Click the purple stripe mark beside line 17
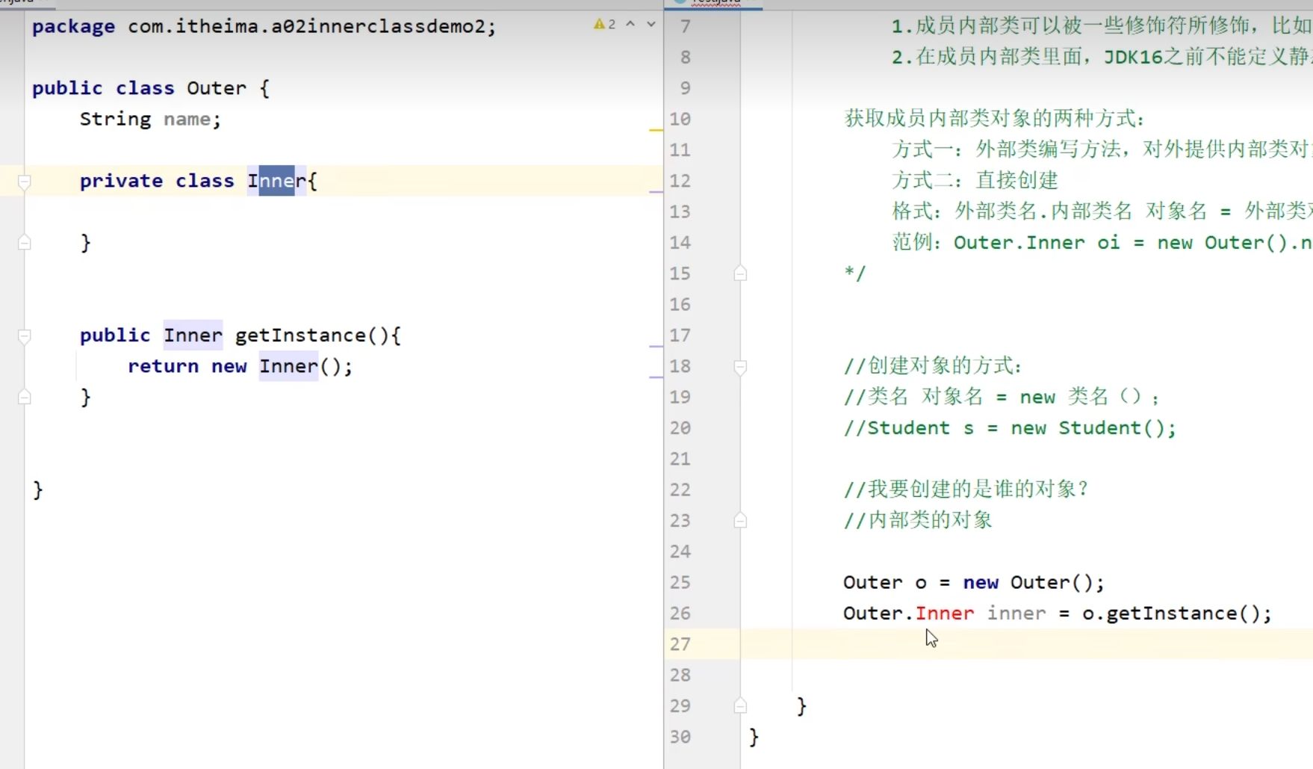 656,347
